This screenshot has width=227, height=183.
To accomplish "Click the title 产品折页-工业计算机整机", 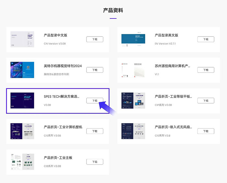I will (63, 127).
